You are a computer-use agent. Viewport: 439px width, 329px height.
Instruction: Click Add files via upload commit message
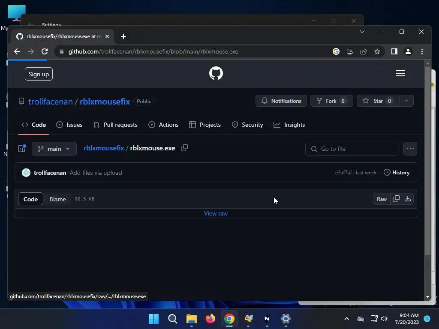(96, 173)
